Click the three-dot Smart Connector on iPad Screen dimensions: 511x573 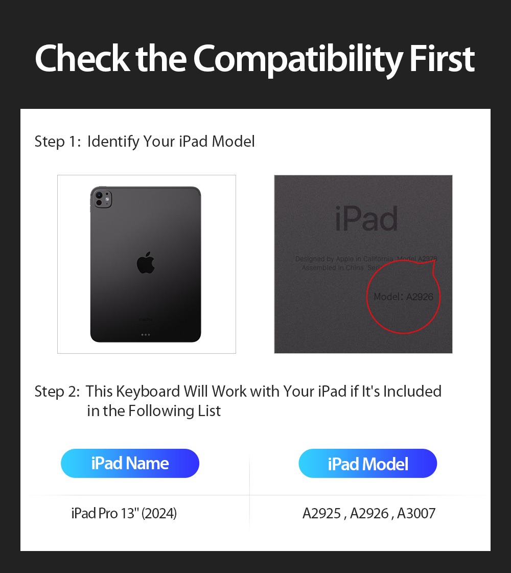point(145,335)
